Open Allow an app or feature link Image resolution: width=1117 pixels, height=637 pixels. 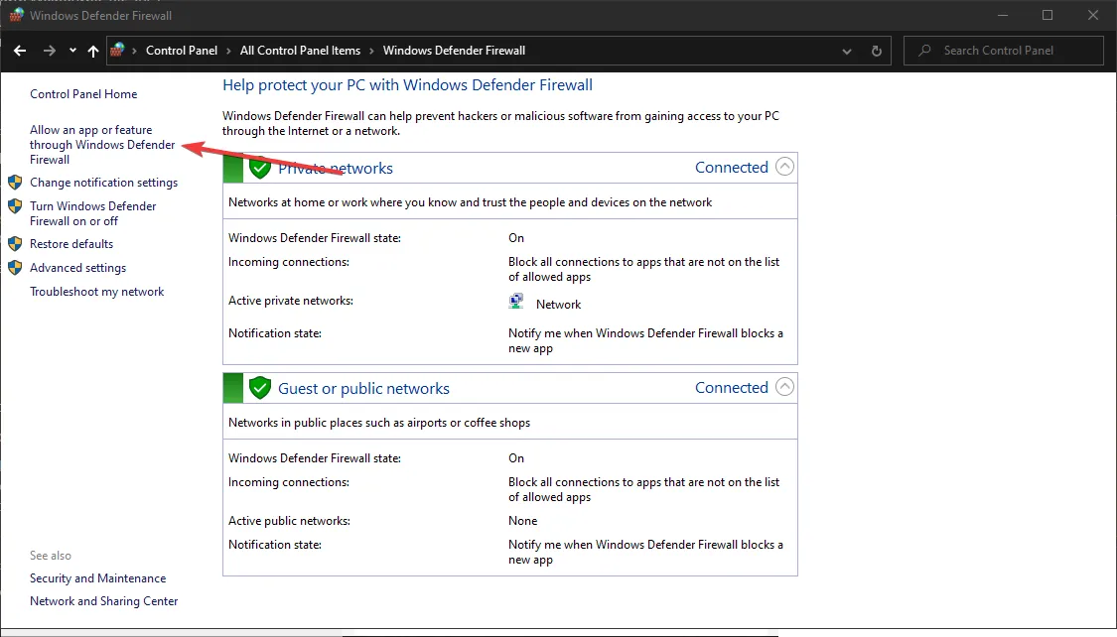coord(102,145)
